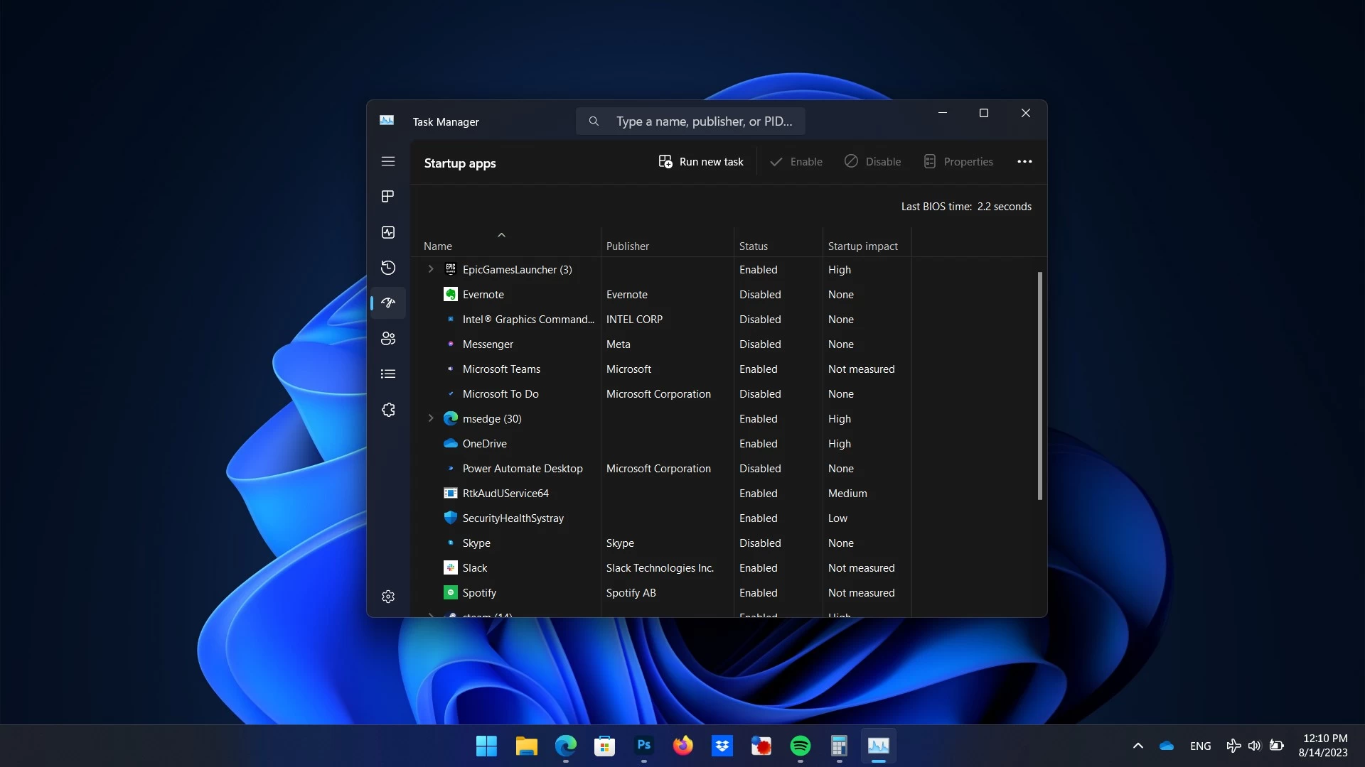Expand the EpicGamesLauncher (3) group
Screen dimensions: 1365x767
(x=431, y=269)
